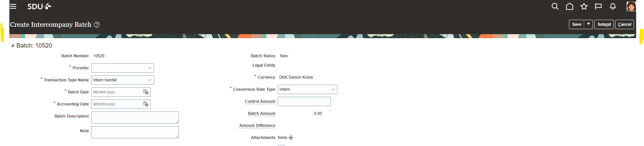Image resolution: width=644 pixels, height=146 pixels.
Task: Click the Batch Amount label
Action: click(262, 114)
